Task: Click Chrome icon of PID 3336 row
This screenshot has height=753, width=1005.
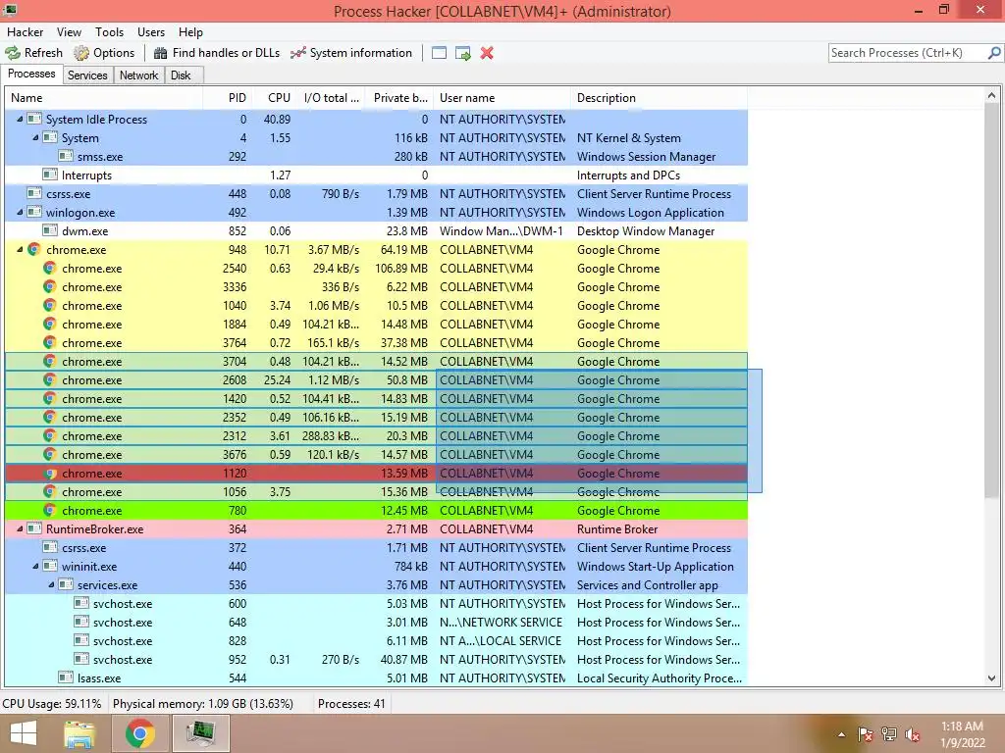Action: (49, 287)
